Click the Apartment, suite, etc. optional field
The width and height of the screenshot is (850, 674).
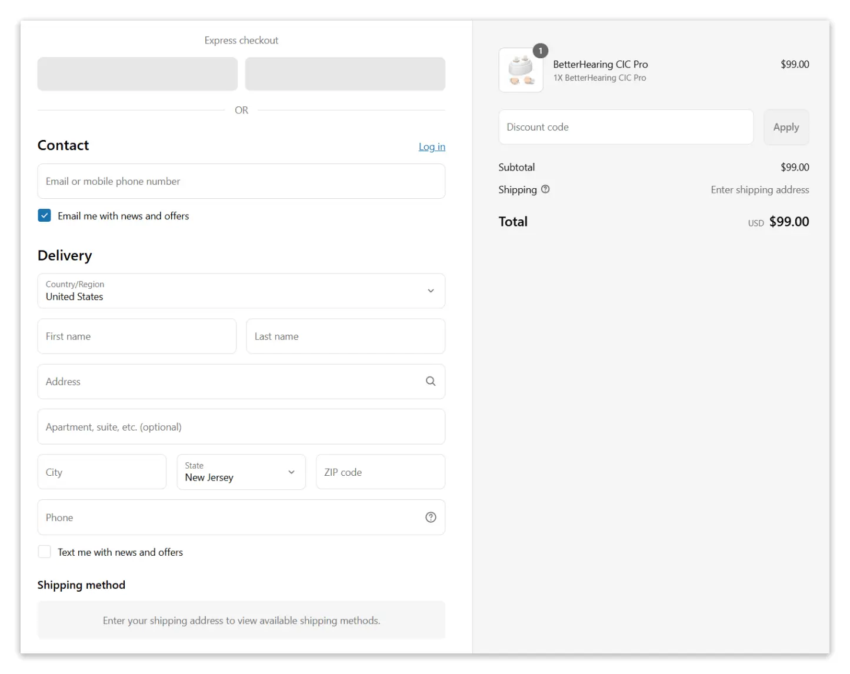(241, 426)
